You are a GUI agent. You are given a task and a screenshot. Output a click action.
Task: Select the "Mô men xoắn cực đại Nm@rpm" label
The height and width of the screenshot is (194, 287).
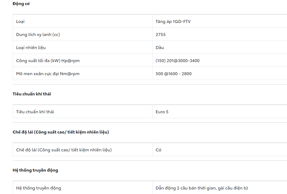click(48, 74)
